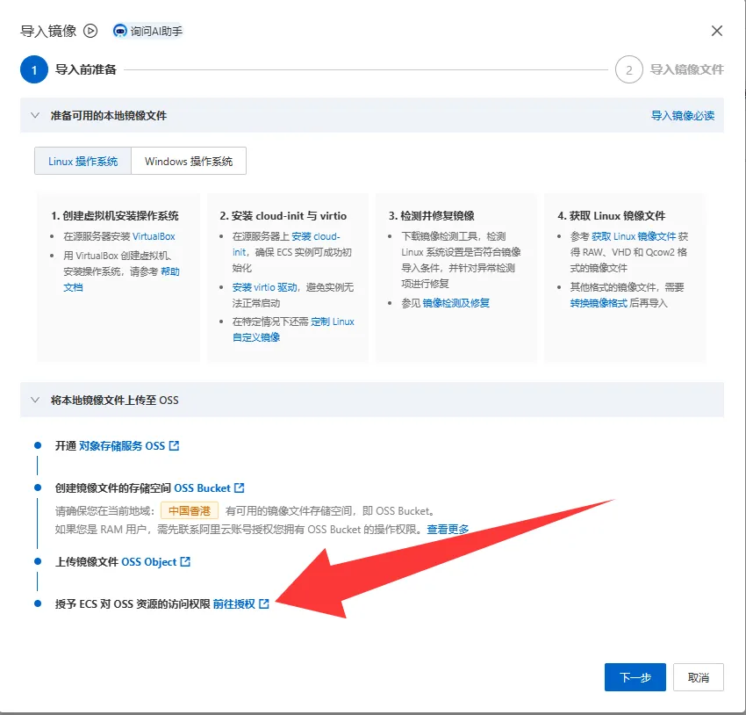The image size is (746, 715).
Task: Switch to the Windows 操作系统 tab
Action: click(x=189, y=162)
